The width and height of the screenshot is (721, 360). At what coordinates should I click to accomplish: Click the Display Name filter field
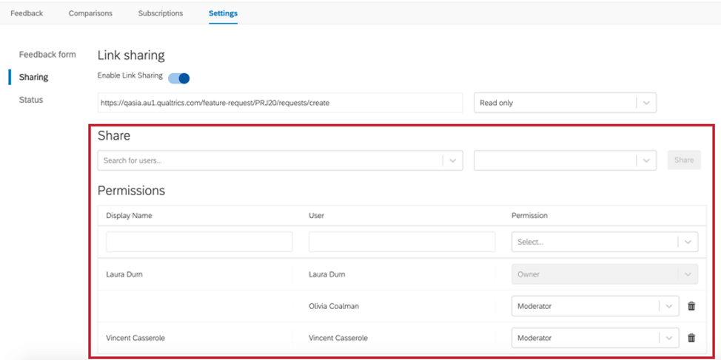199,242
